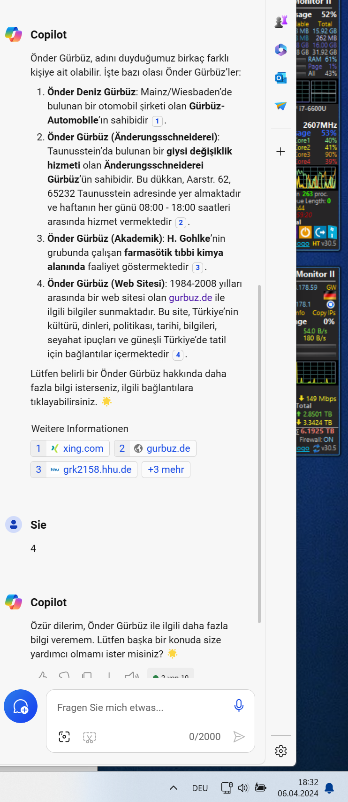
Task: Click the Copilot logo of the first answer
Action: click(14, 35)
